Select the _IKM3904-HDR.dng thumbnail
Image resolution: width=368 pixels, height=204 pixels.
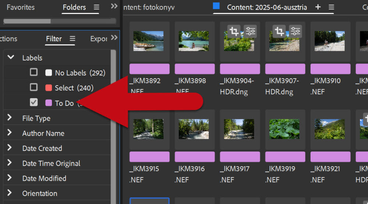pos(239,41)
